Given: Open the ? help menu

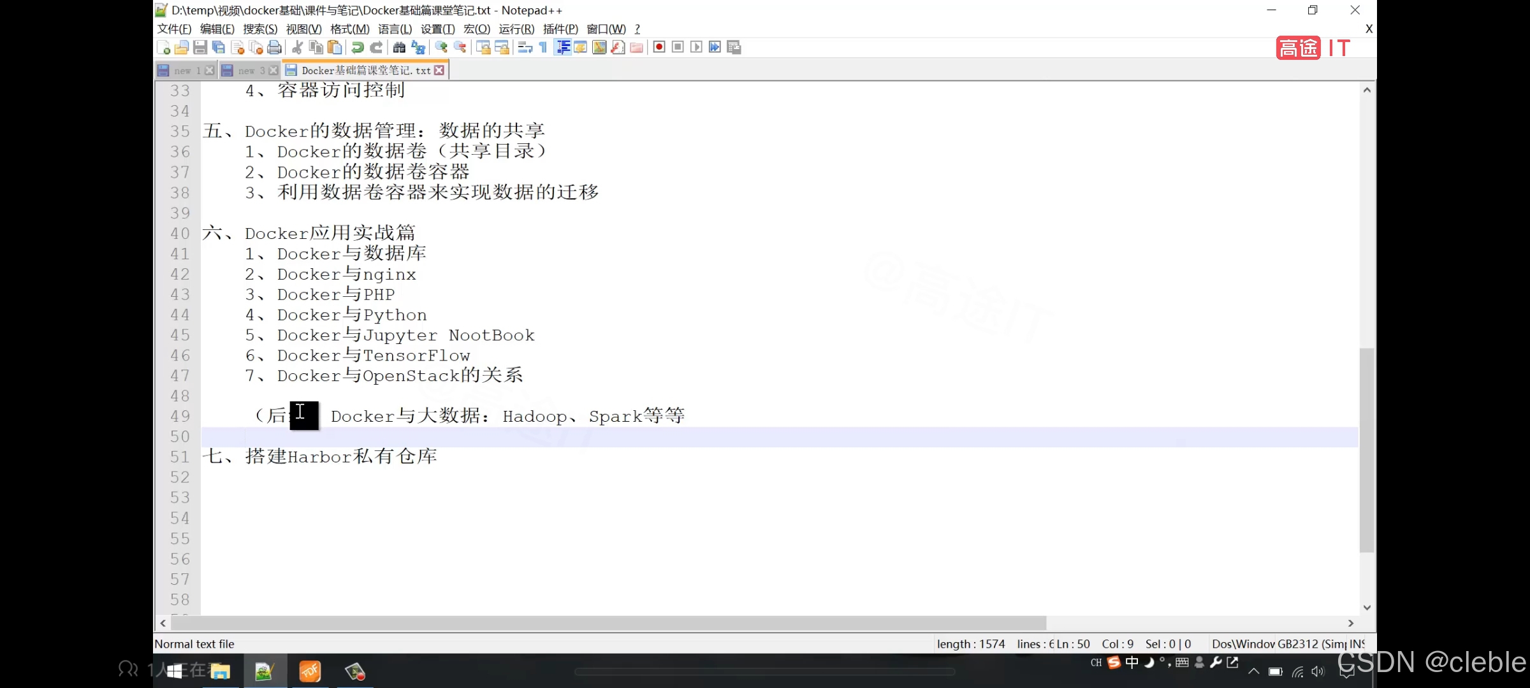Looking at the screenshot, I should 637,29.
